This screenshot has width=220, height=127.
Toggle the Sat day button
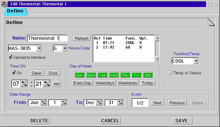coord(148,75)
